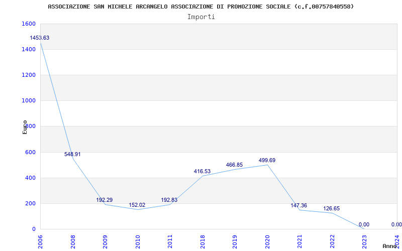The height and width of the screenshot is (251, 402).
Task: Click the 147.36 data label
Action: [299, 206]
